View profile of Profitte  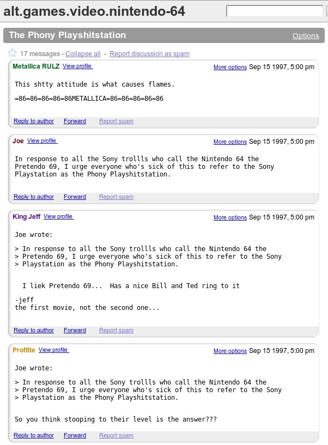coord(54,350)
